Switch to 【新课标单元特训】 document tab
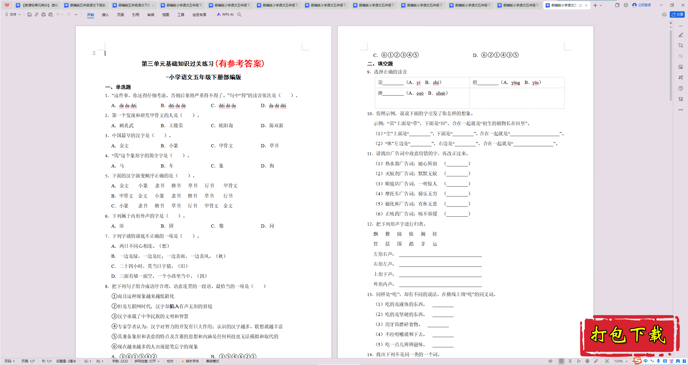The height and width of the screenshot is (365, 688). 37,5
